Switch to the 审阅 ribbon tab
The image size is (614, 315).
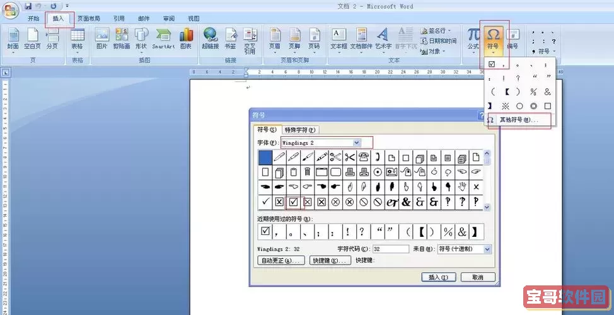pyautogui.click(x=169, y=18)
